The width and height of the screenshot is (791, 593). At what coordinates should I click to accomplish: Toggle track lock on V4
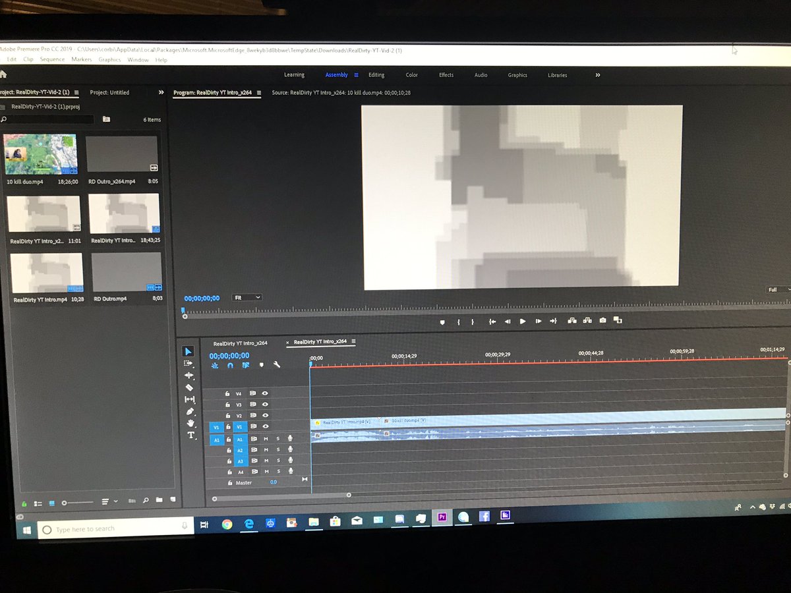pyautogui.click(x=227, y=393)
